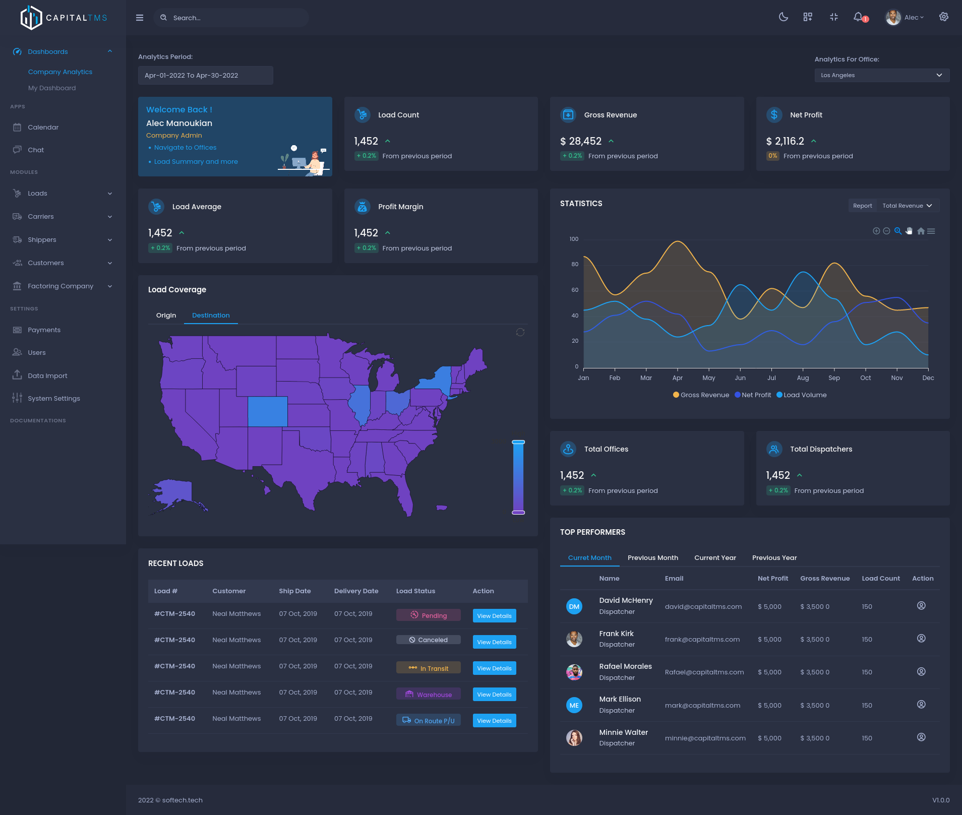962x815 pixels.
Task: Click the hamburger menu icon
Action: tap(140, 18)
